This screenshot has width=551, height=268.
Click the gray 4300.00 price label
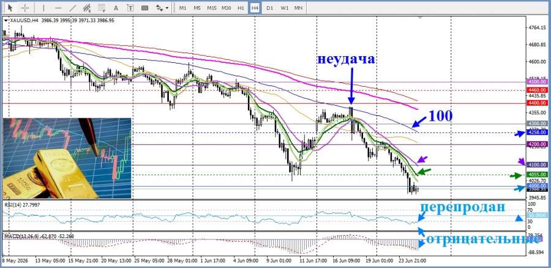(538, 124)
